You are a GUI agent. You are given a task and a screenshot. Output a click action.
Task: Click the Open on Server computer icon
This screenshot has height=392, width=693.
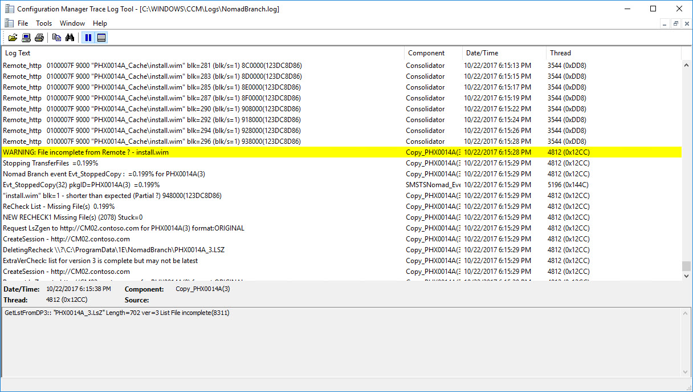tap(26, 38)
